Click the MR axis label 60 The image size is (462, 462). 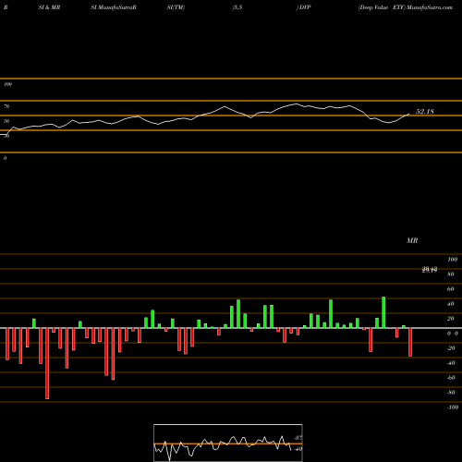pyautogui.click(x=451, y=289)
